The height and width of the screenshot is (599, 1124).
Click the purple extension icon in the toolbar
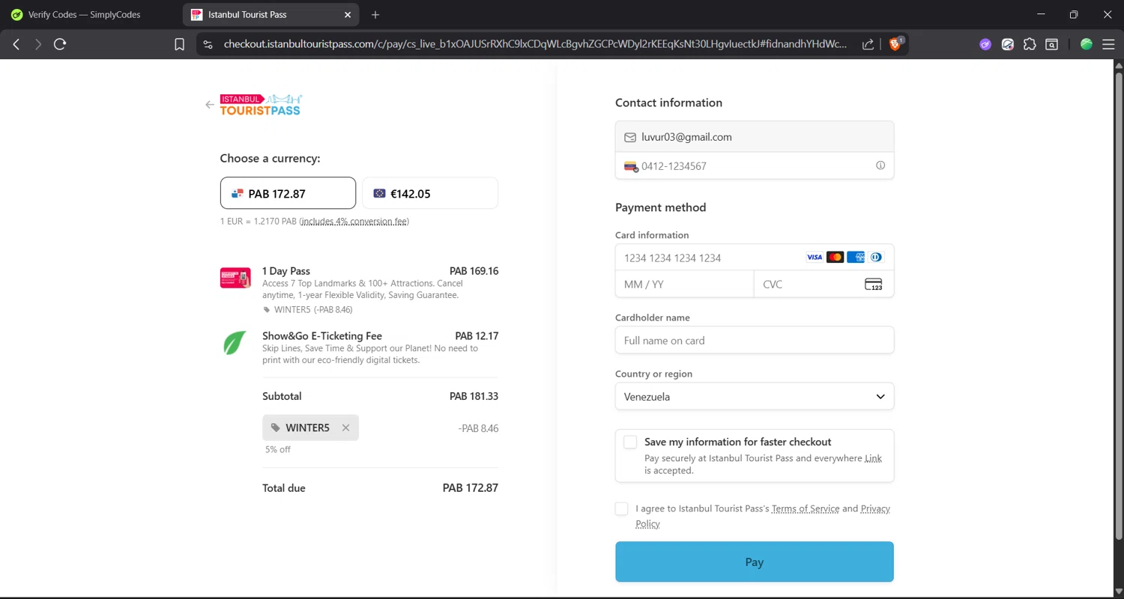point(985,44)
